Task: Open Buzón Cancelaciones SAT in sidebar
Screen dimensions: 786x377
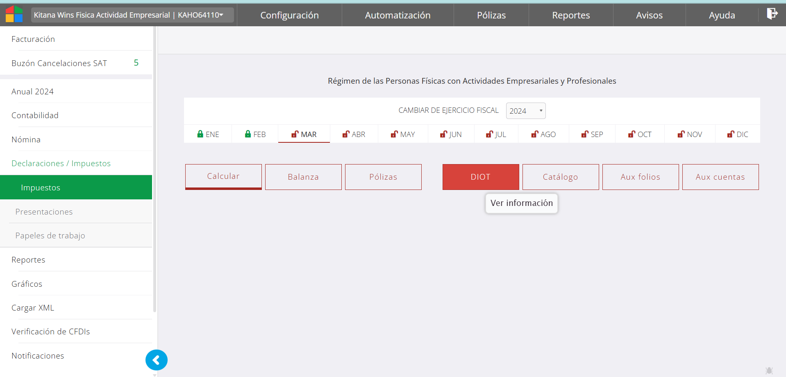Action: pyautogui.click(x=59, y=63)
